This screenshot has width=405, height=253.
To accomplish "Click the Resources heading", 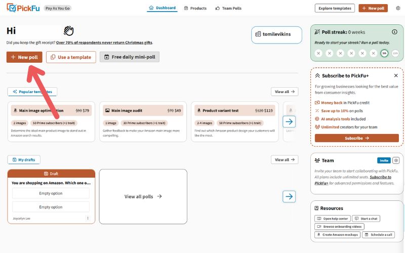I will pos(332,208).
